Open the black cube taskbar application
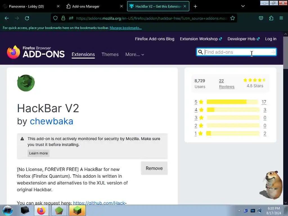The image size is (288, 216). click(25, 210)
